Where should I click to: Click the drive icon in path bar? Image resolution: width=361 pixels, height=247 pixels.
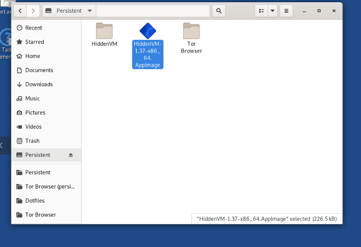click(48, 11)
